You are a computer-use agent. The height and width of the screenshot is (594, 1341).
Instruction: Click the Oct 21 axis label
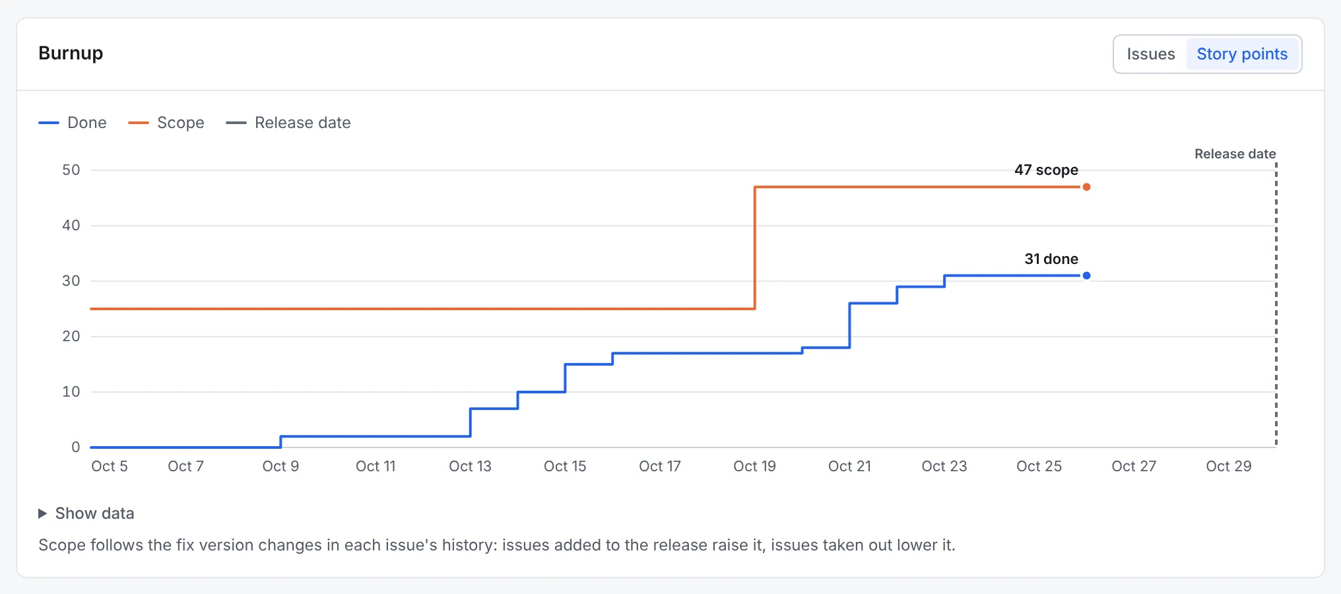pyautogui.click(x=850, y=466)
